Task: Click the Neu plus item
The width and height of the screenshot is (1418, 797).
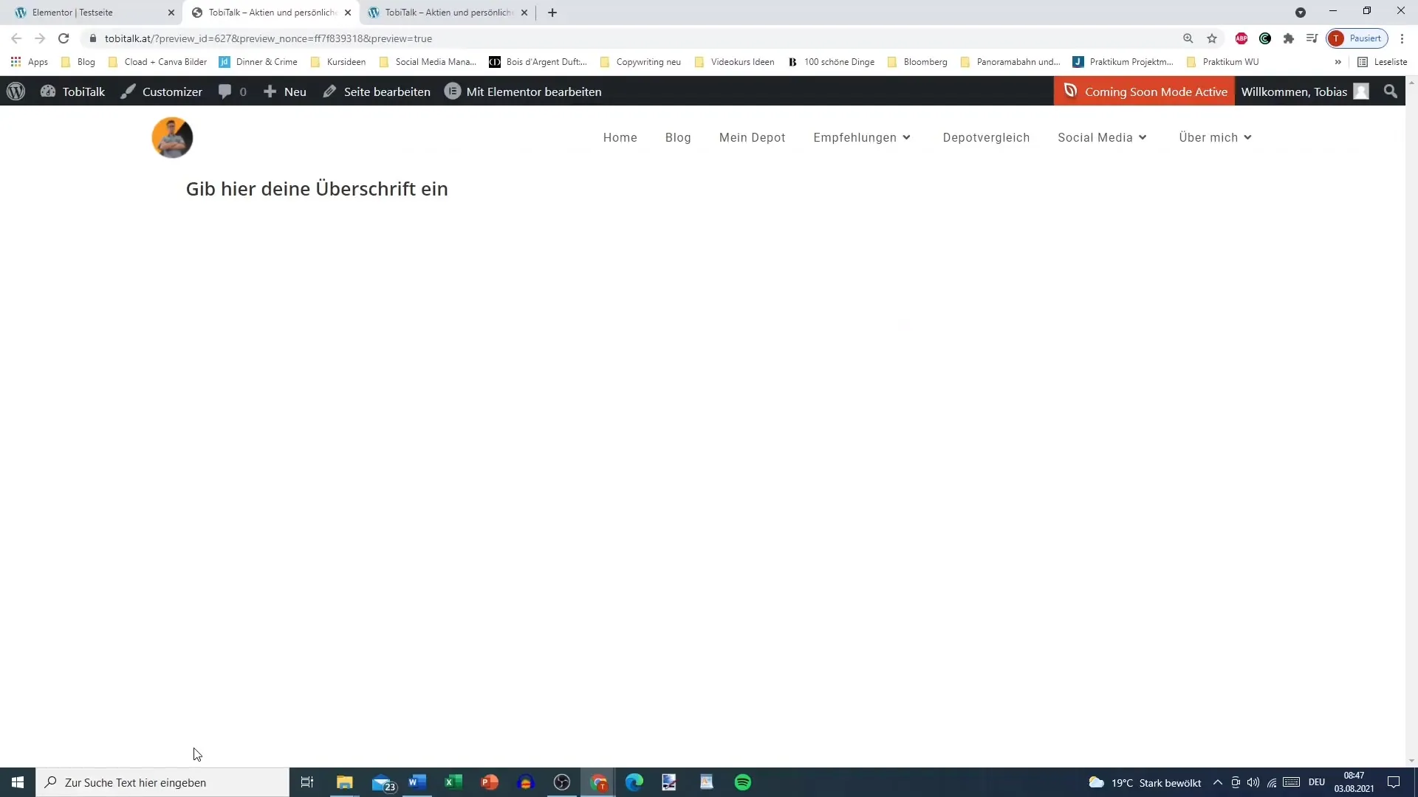Action: [x=284, y=92]
